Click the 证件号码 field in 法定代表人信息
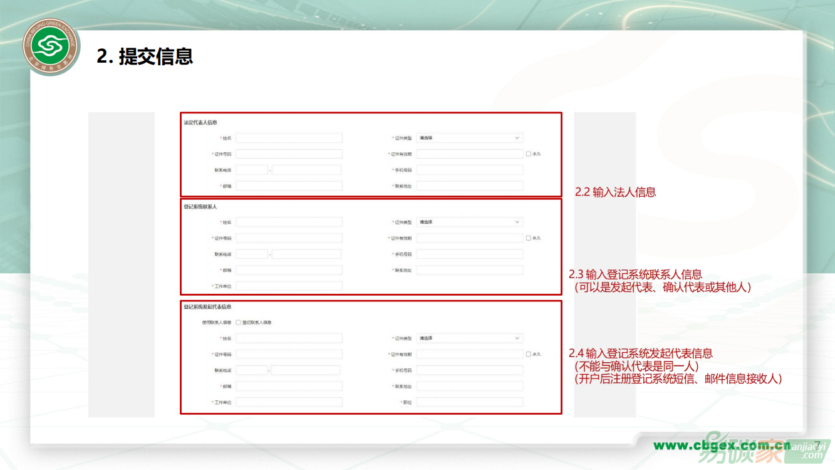 [289, 154]
